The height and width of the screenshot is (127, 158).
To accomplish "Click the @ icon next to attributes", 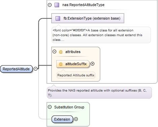I will tap(61, 52).
